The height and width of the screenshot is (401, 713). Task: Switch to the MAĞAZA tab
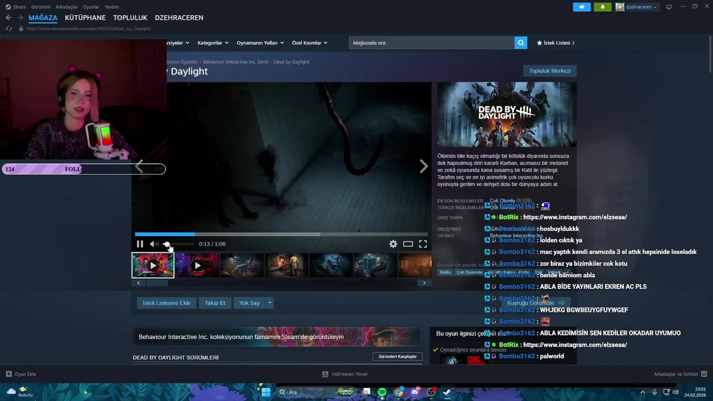pyautogui.click(x=43, y=18)
